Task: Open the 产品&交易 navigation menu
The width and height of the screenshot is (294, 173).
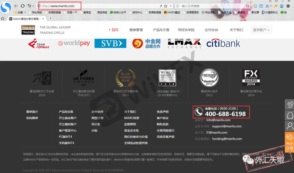Action: [161, 30]
